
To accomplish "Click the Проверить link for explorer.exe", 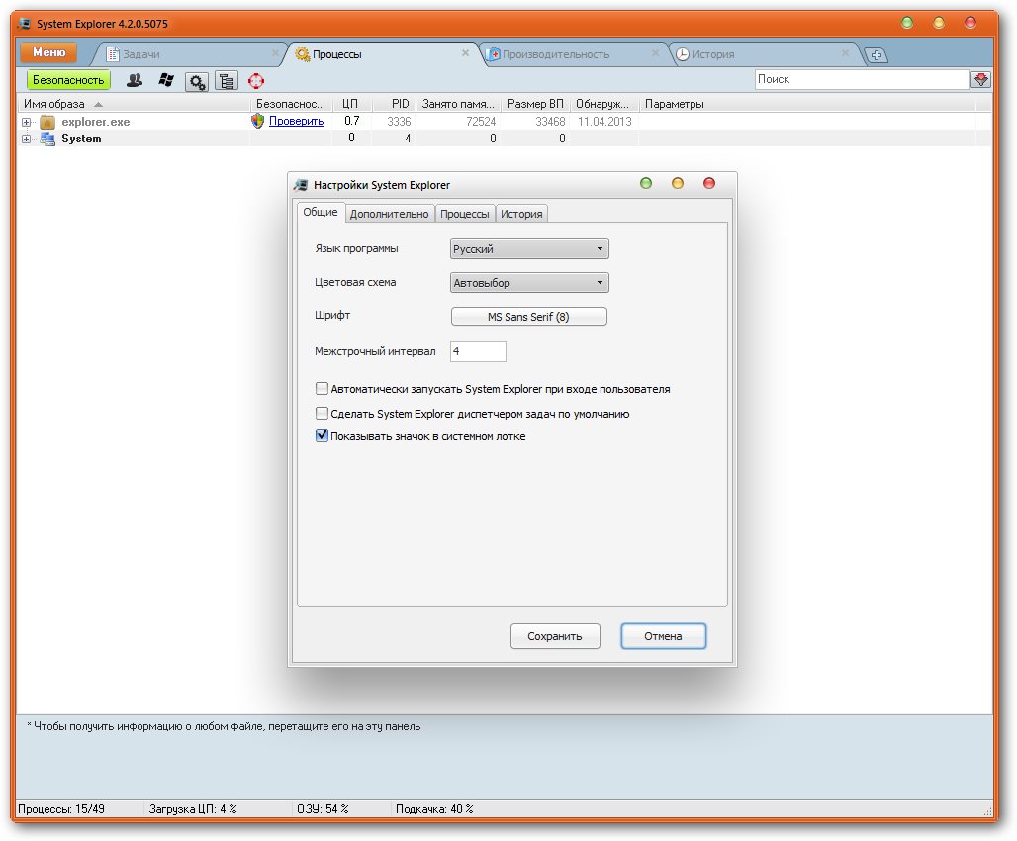I will tap(297, 121).
